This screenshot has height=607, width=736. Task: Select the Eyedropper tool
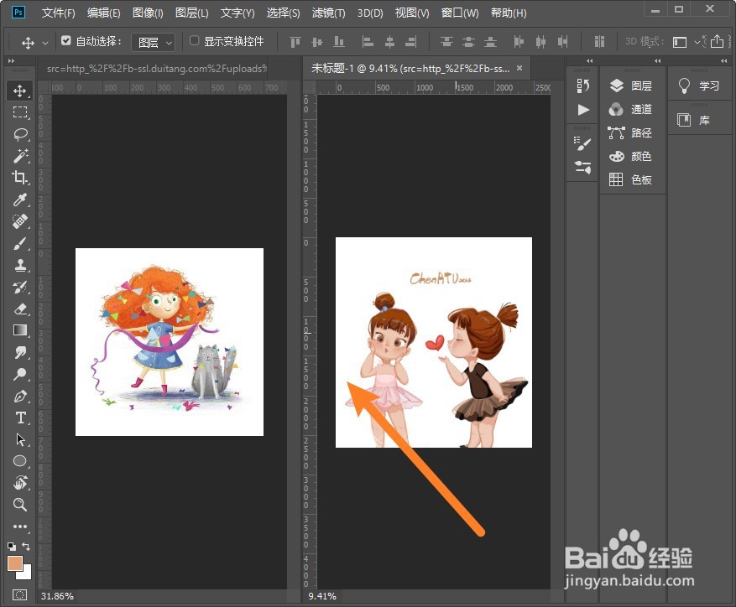[x=19, y=200]
